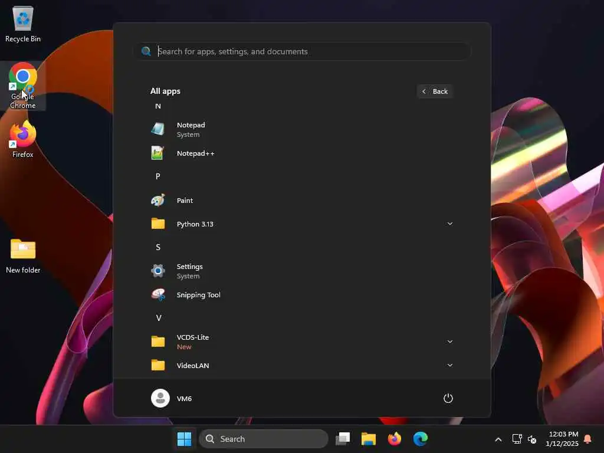
Task: Launch Notepad++ from All apps
Action: click(302, 153)
